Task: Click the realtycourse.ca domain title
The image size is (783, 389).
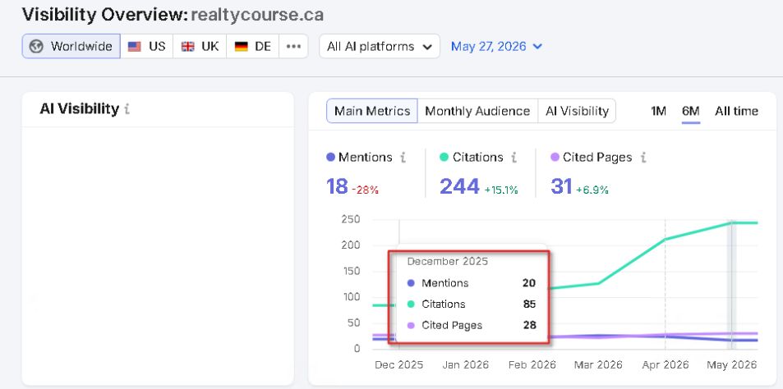Action: [257, 15]
